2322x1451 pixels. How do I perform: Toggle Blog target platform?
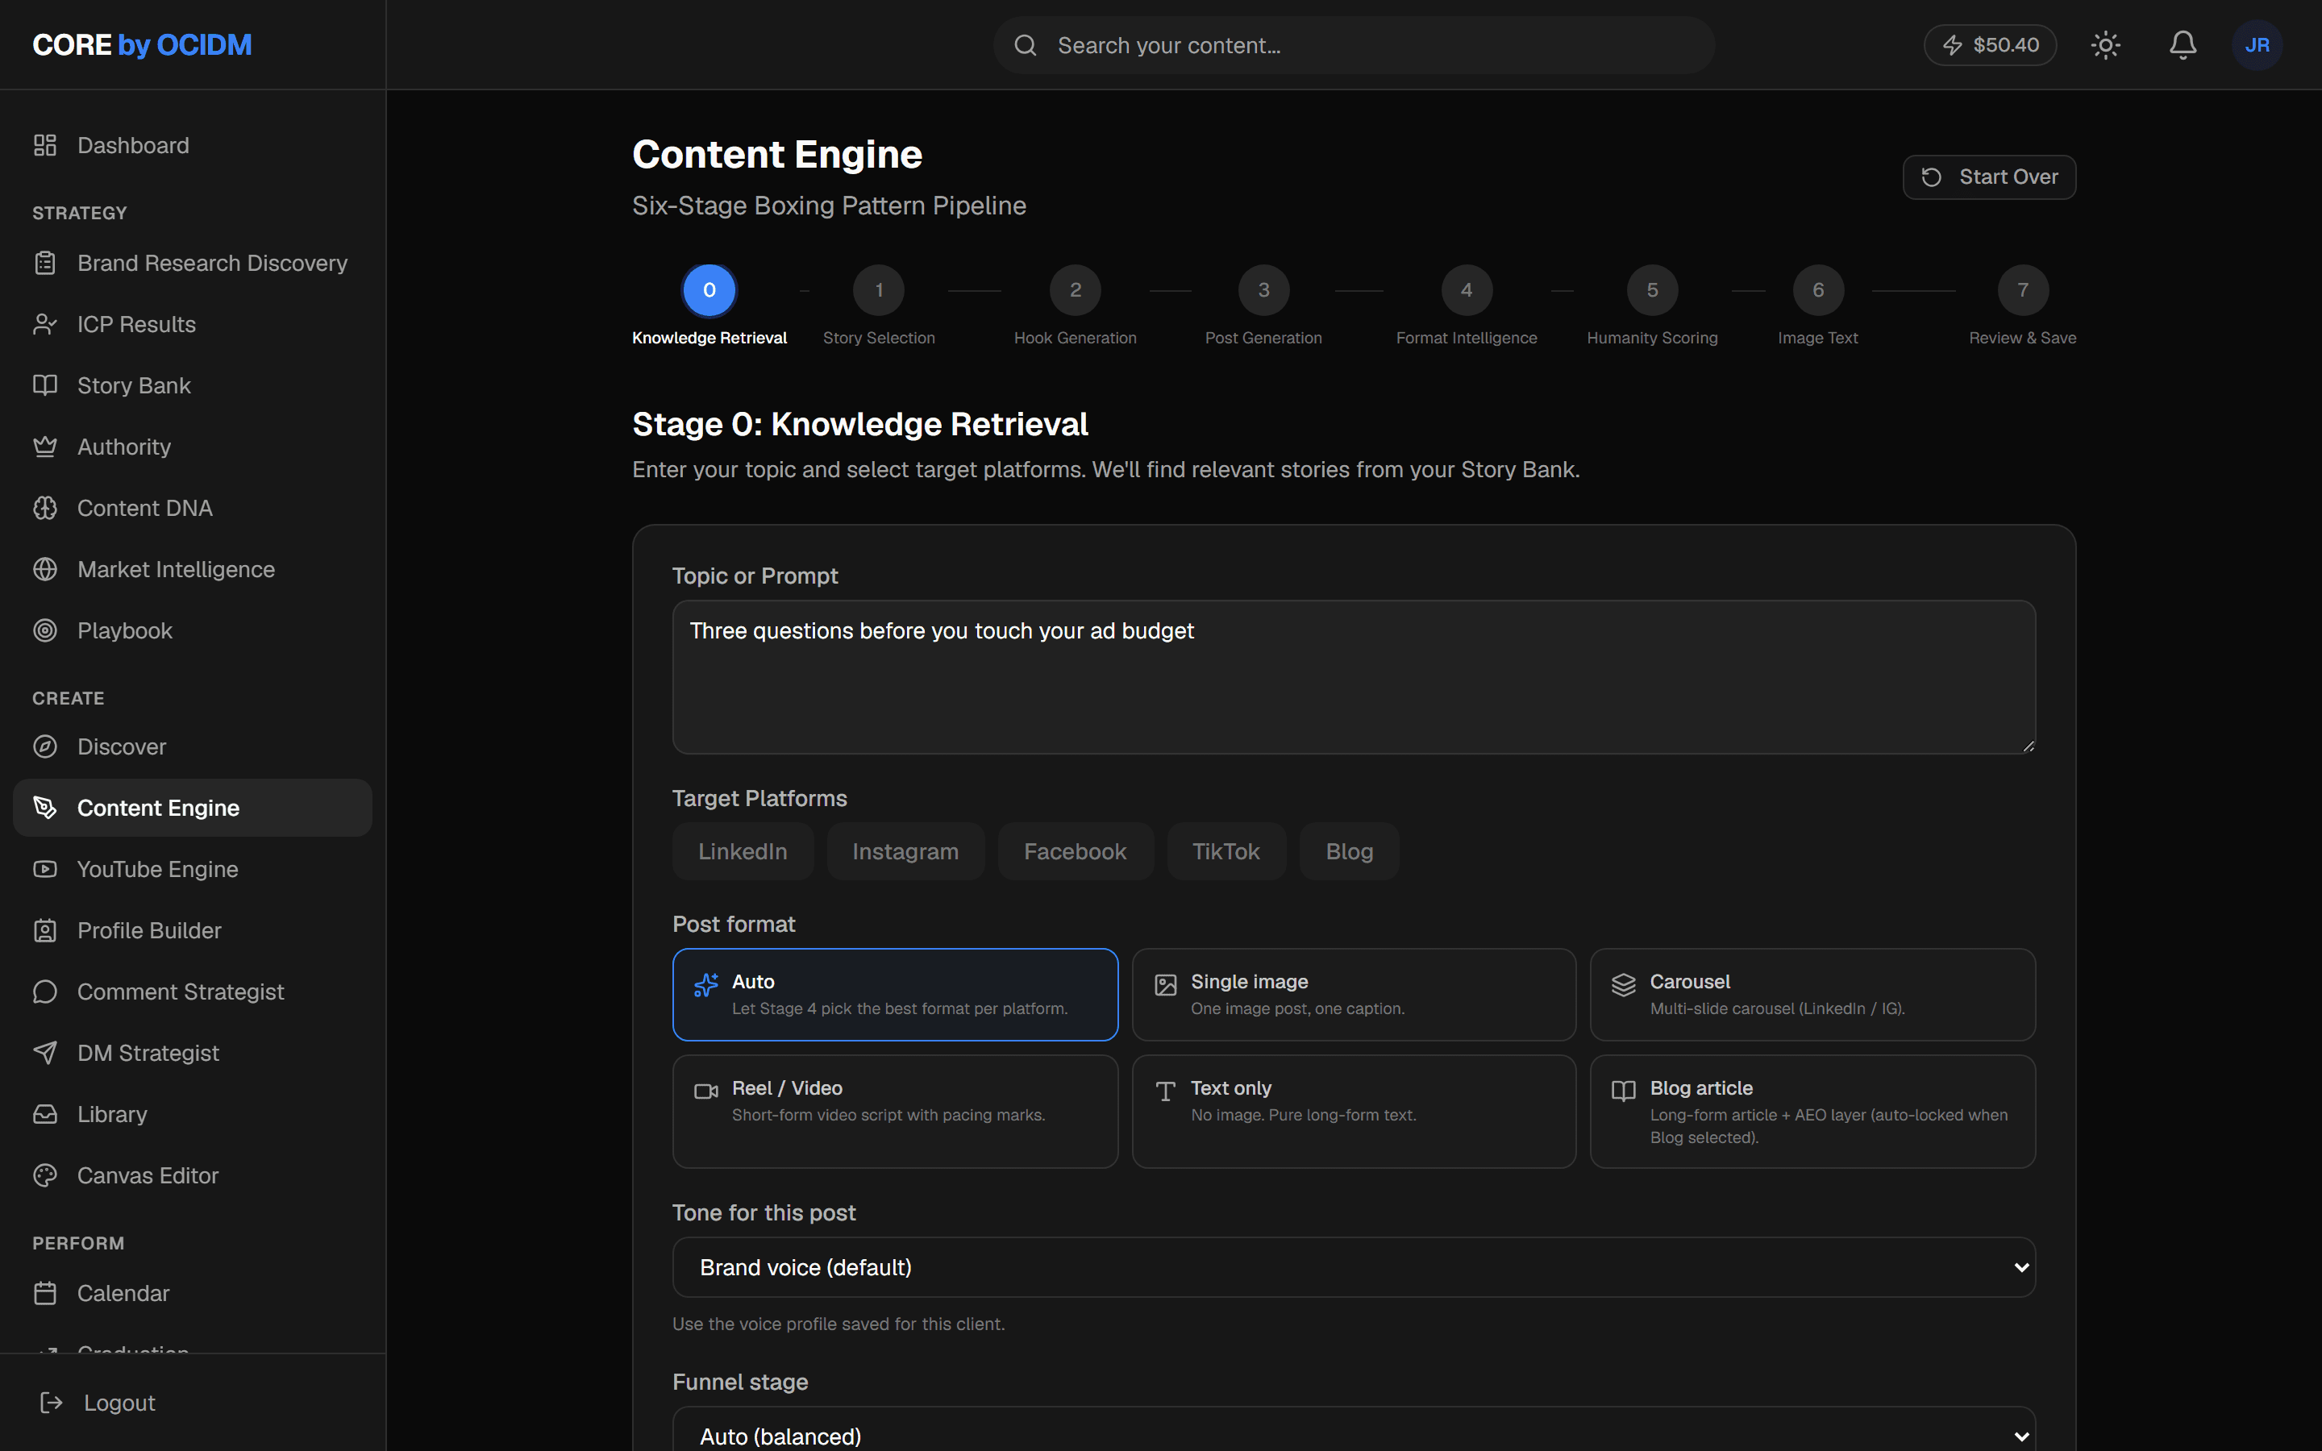click(1349, 851)
